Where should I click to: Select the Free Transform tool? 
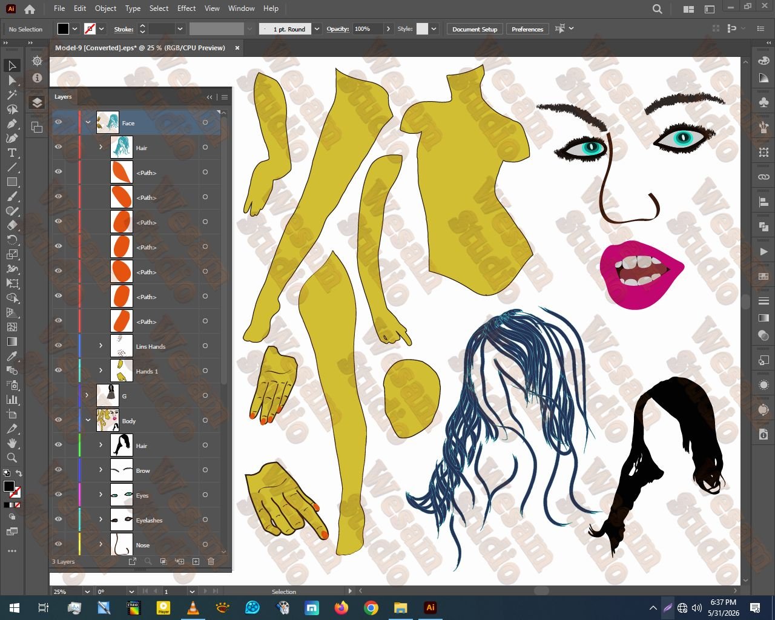[12, 283]
